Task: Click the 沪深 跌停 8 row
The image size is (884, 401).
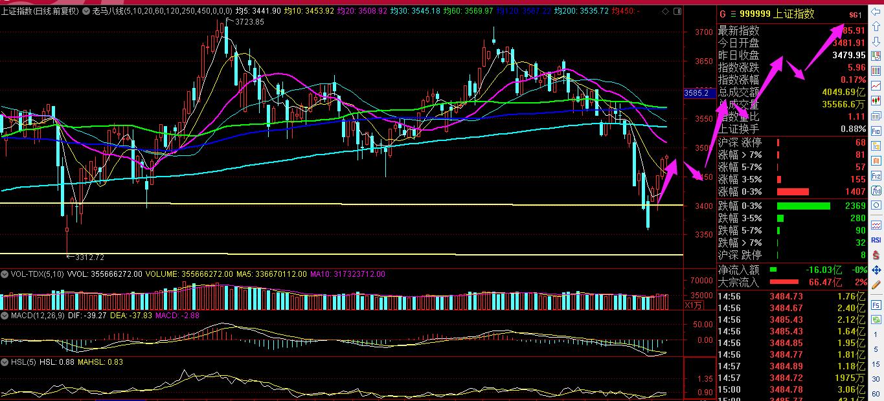Action: click(x=791, y=255)
